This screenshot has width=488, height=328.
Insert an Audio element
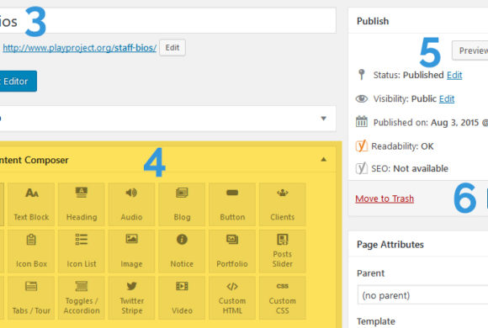tap(131, 204)
